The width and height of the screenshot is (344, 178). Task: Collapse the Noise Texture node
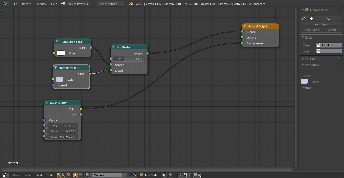[47, 103]
